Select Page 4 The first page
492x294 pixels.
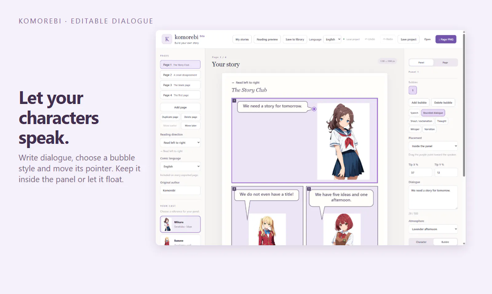click(180, 95)
